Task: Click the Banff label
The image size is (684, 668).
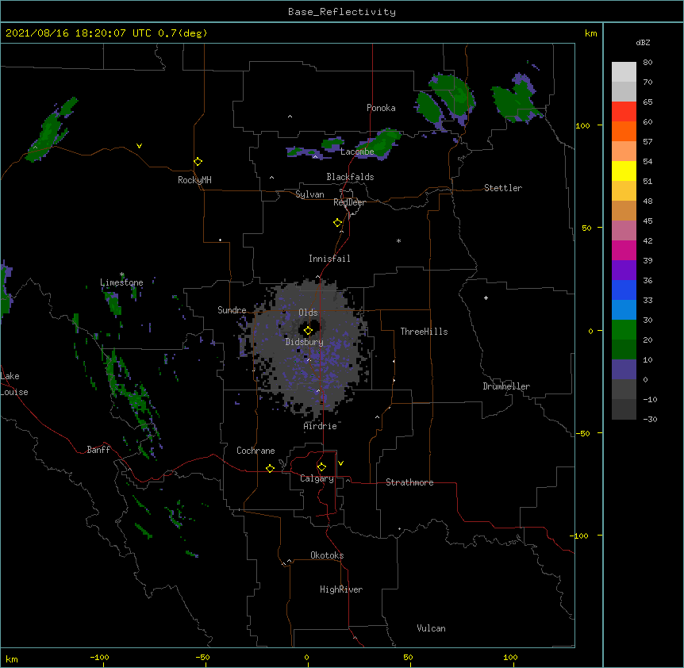Action: [98, 450]
